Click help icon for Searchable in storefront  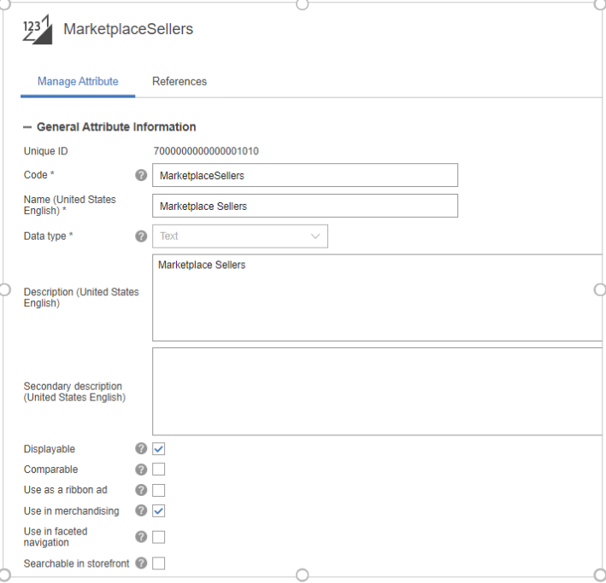point(142,563)
